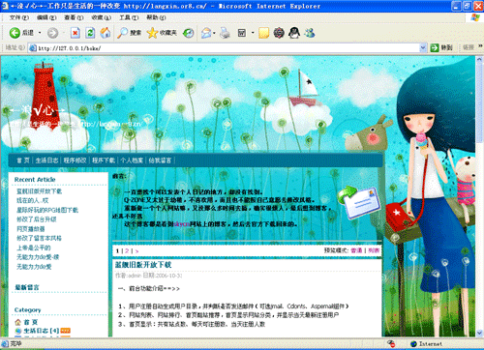Click the vertical scrollbar thumb
The height and width of the screenshot is (350, 484).
479,102
